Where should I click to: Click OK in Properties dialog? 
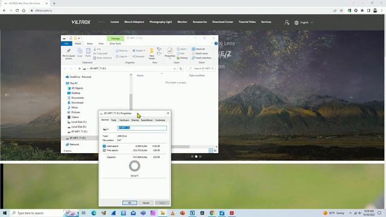click(x=130, y=203)
